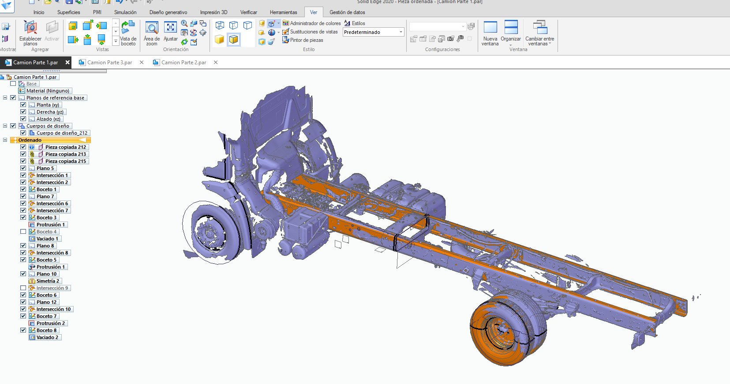The image size is (730, 384).
Task: Select Protrusión 2 in the feature tree
Action: point(51,323)
